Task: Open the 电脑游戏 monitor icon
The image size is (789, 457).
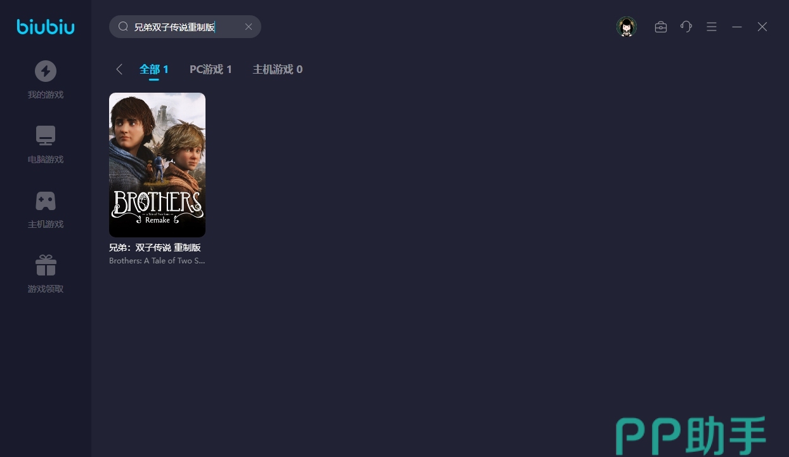Action: [x=46, y=136]
